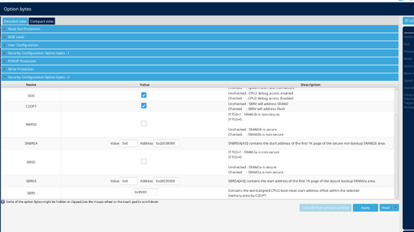
Task: Select the SBRV row name
Action: click(x=31, y=193)
